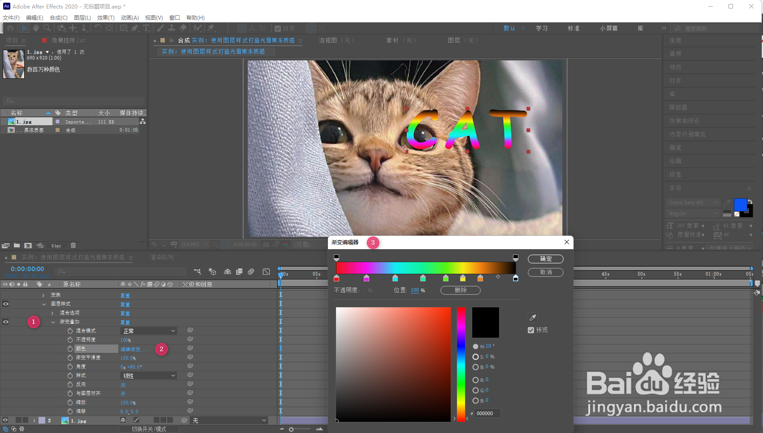This screenshot has width=763, height=433.
Task: Click the vertical hue slider strip
Action: point(461,365)
